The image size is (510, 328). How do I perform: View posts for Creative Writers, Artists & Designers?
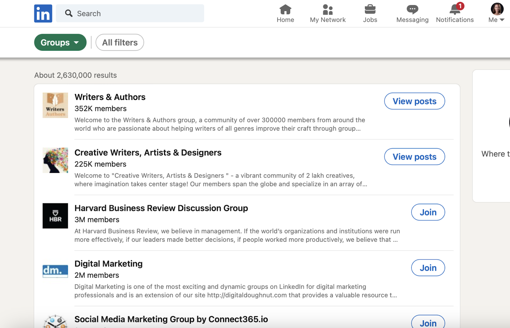click(x=414, y=157)
